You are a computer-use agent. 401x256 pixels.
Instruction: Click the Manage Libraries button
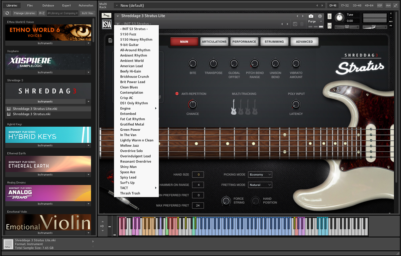(x=24, y=13)
